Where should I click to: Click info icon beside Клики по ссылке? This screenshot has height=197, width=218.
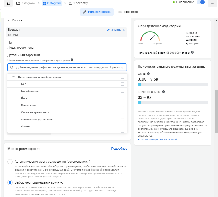coord(163,92)
